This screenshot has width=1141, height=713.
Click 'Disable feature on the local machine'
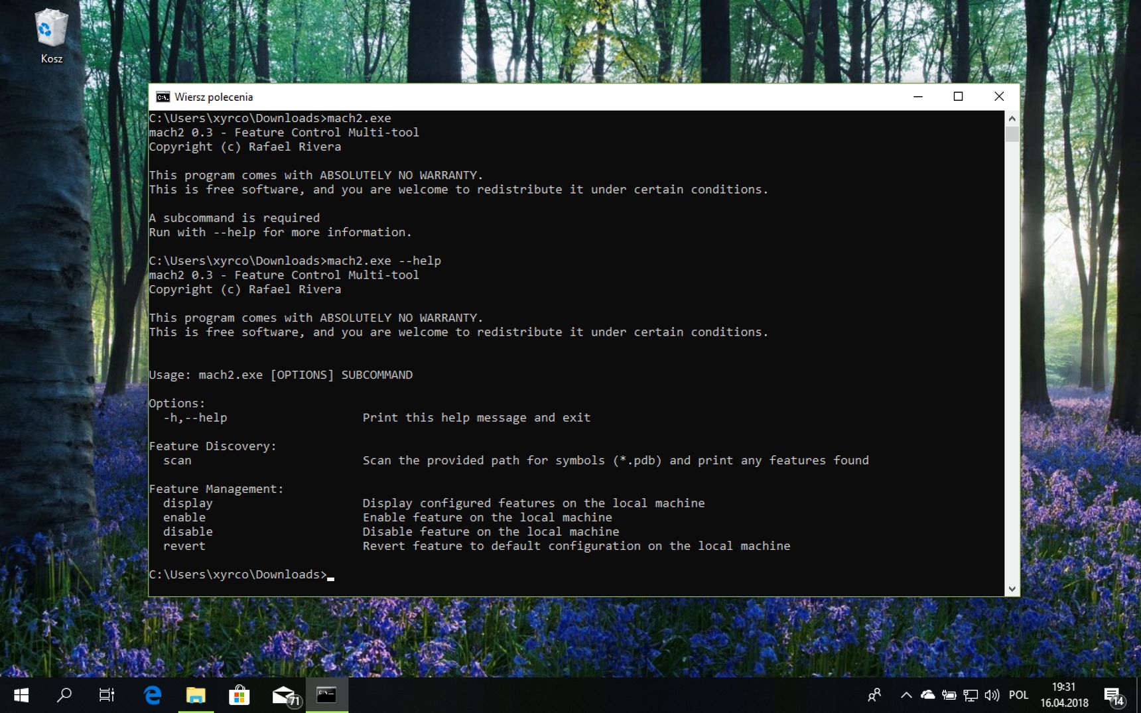point(491,532)
